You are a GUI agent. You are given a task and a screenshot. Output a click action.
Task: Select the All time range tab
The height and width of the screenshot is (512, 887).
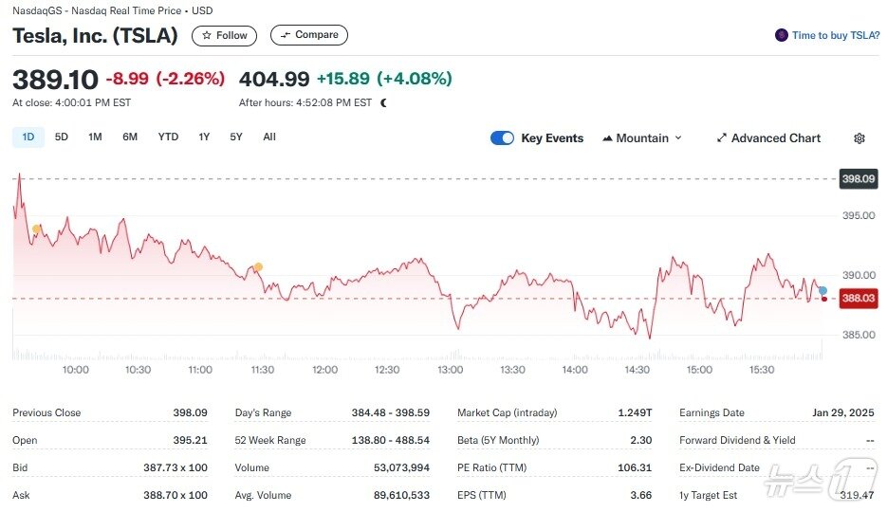269,137
